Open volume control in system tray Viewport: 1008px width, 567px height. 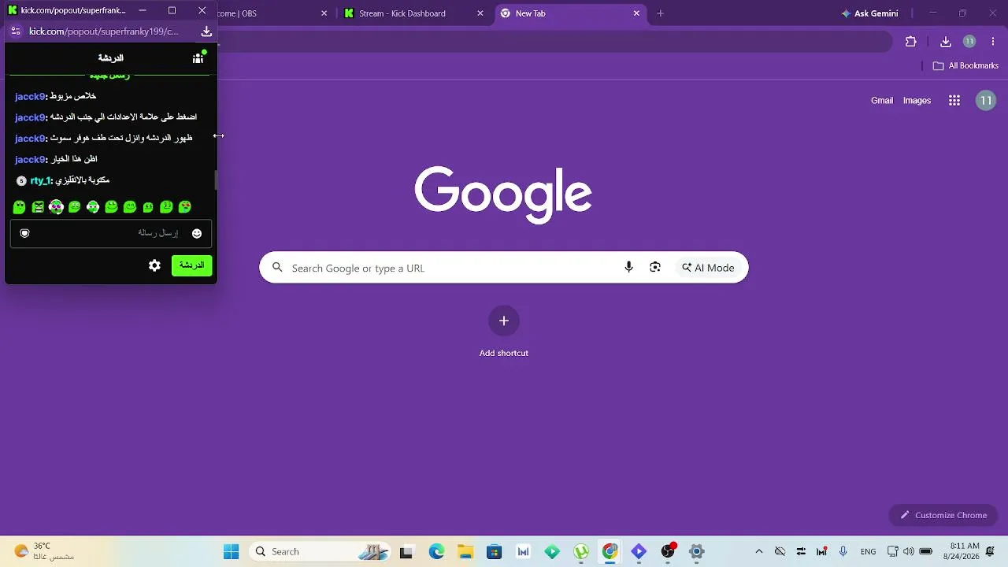[x=909, y=551]
